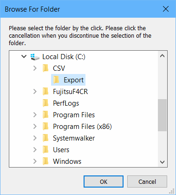Click the Local Disk (C:) drive icon

coord(35,57)
